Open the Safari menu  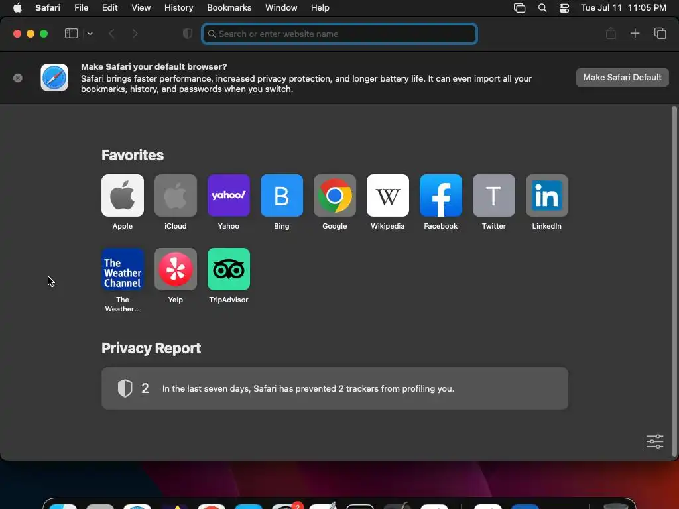[x=48, y=8]
